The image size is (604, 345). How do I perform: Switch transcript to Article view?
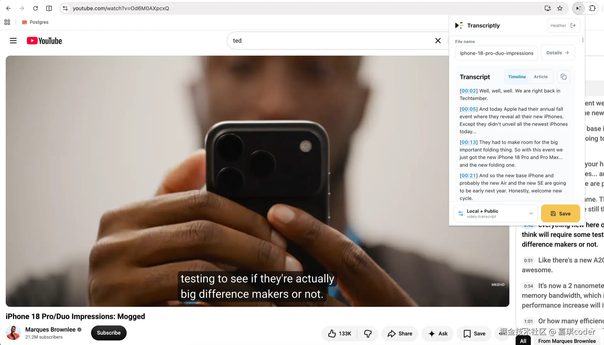pos(541,77)
